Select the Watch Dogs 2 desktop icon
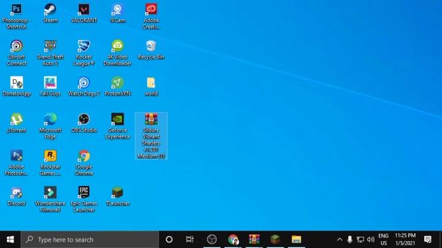442x248 pixels. pos(84,86)
